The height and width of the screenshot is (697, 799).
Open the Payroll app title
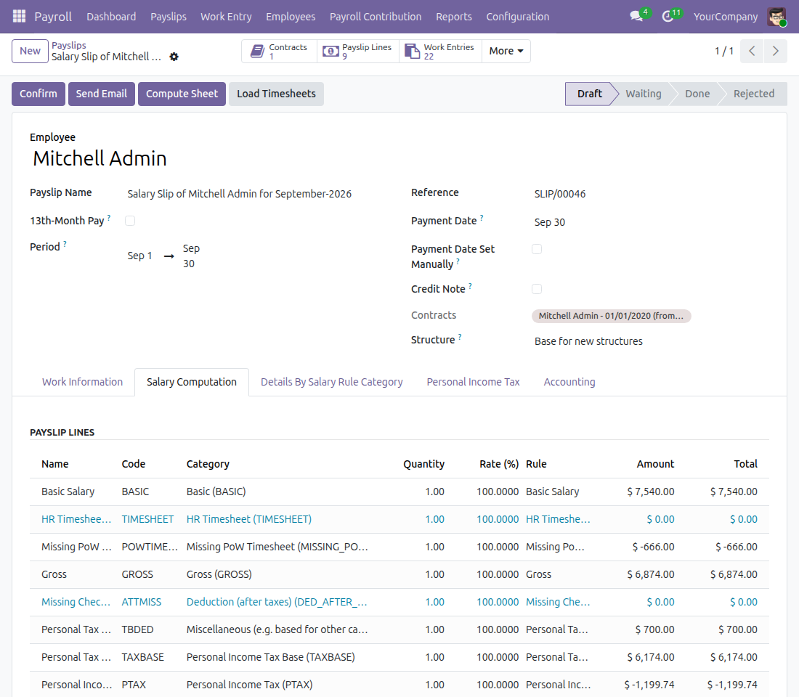[x=53, y=16]
